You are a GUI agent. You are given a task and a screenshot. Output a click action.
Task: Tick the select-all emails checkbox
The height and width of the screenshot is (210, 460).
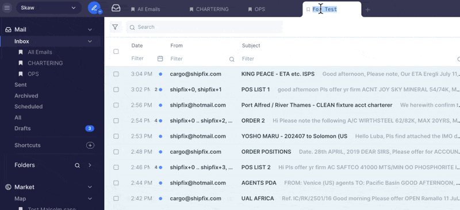116,52
